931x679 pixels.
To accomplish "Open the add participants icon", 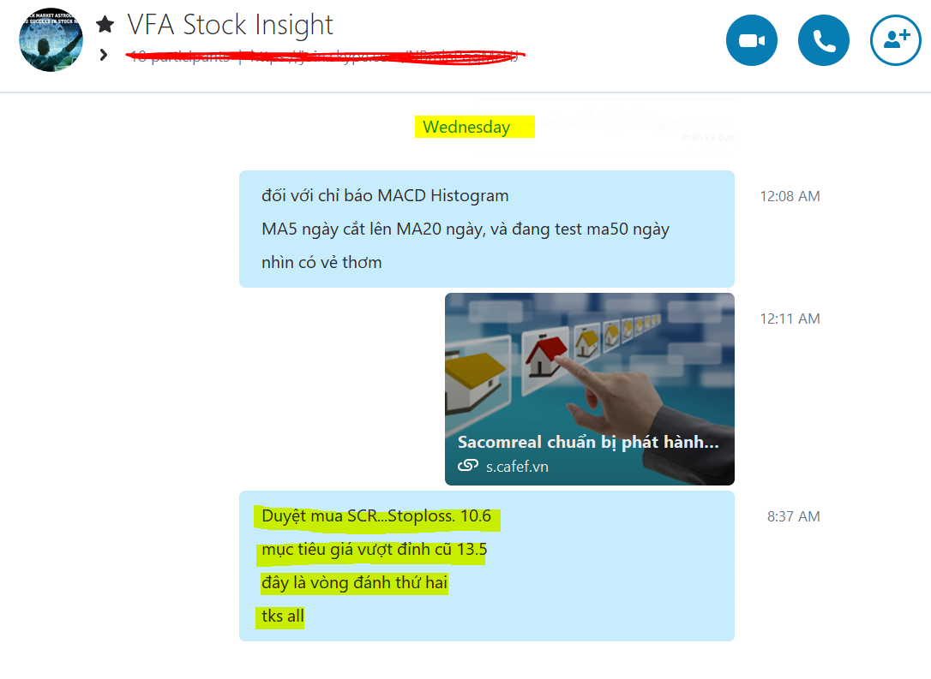I will (895, 40).
